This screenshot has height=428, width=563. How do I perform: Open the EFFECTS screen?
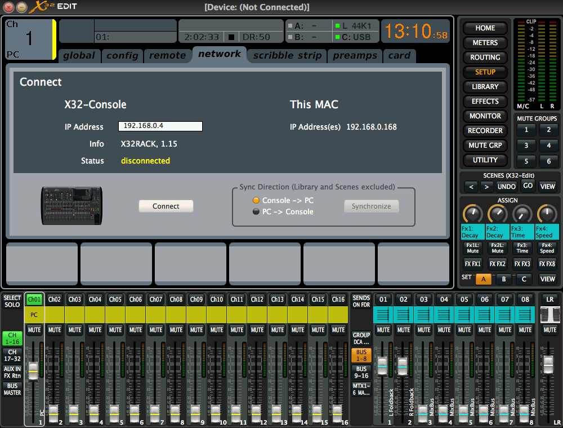(485, 102)
